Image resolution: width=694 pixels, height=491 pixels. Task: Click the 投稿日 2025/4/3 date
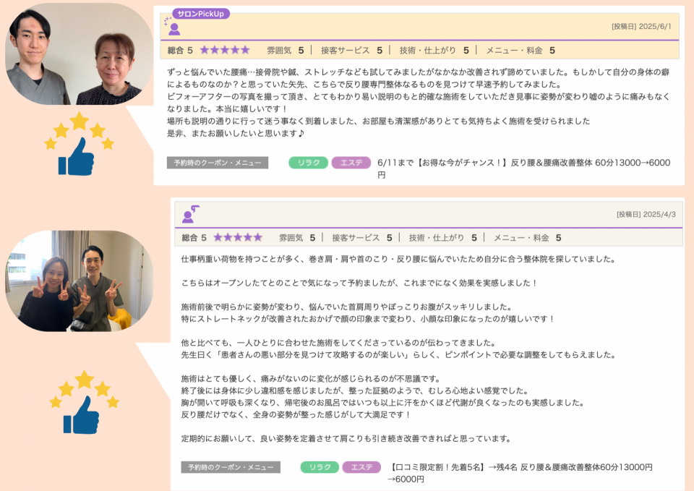coord(646,214)
